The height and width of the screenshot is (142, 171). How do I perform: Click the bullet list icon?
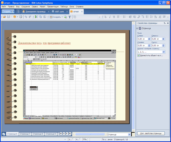pos(124,17)
